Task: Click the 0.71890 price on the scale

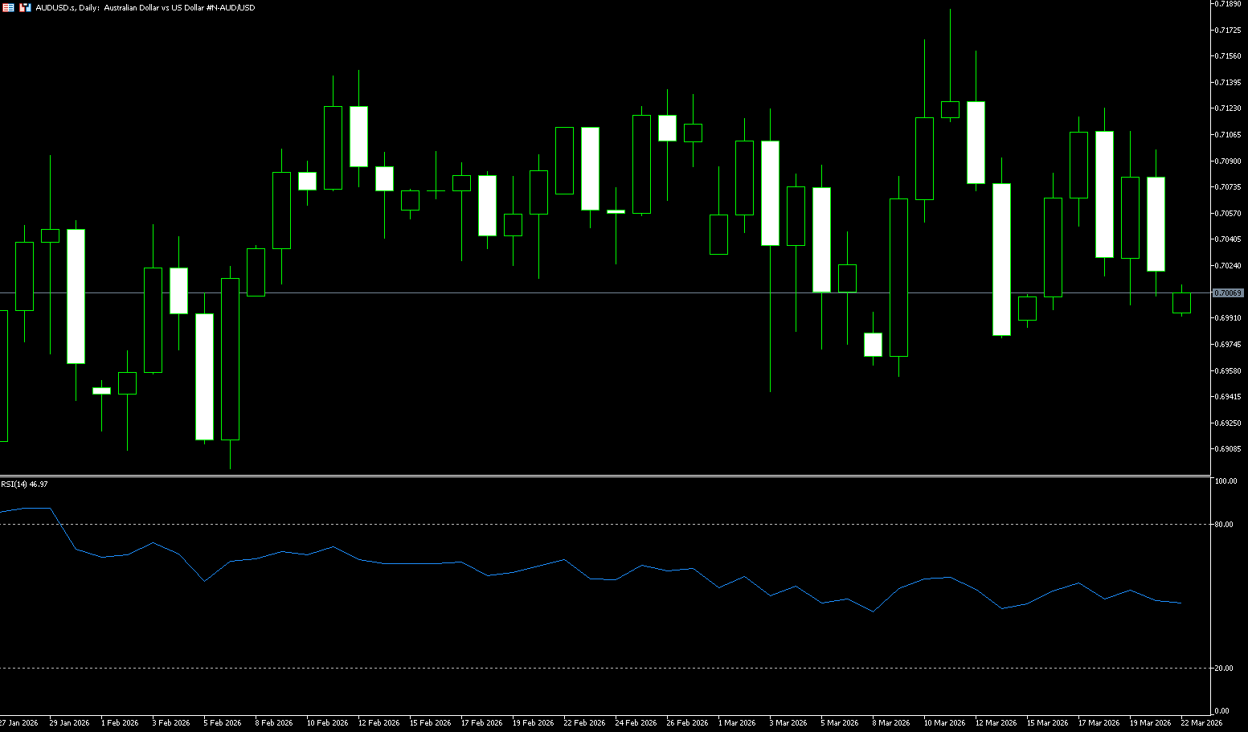Action: pyautogui.click(x=1227, y=4)
